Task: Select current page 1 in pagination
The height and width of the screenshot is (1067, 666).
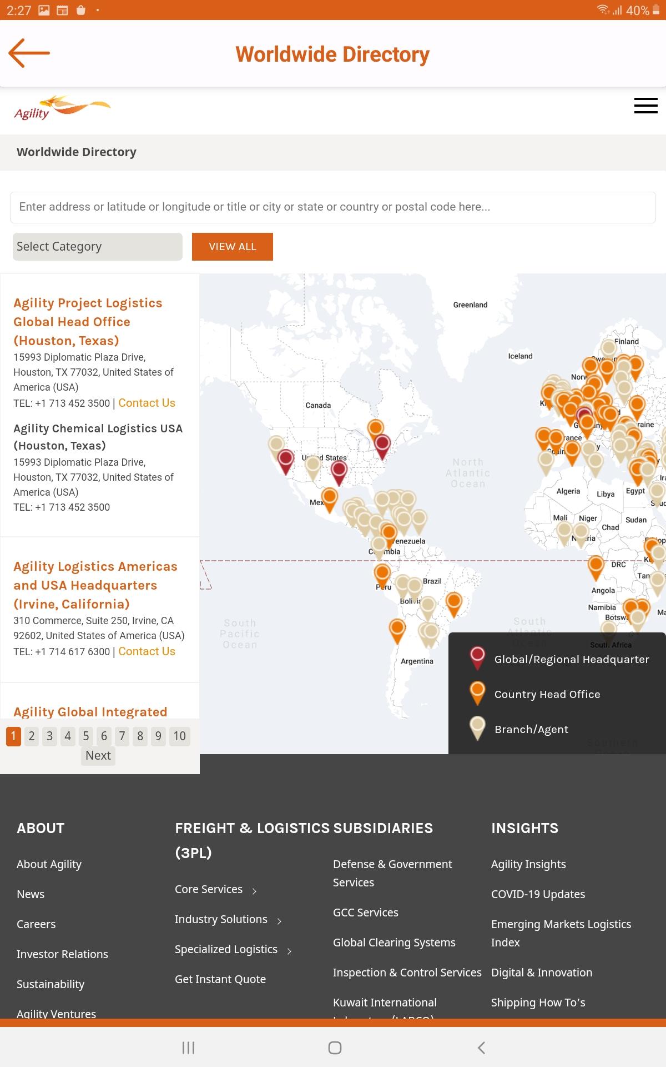Action: pyautogui.click(x=13, y=736)
